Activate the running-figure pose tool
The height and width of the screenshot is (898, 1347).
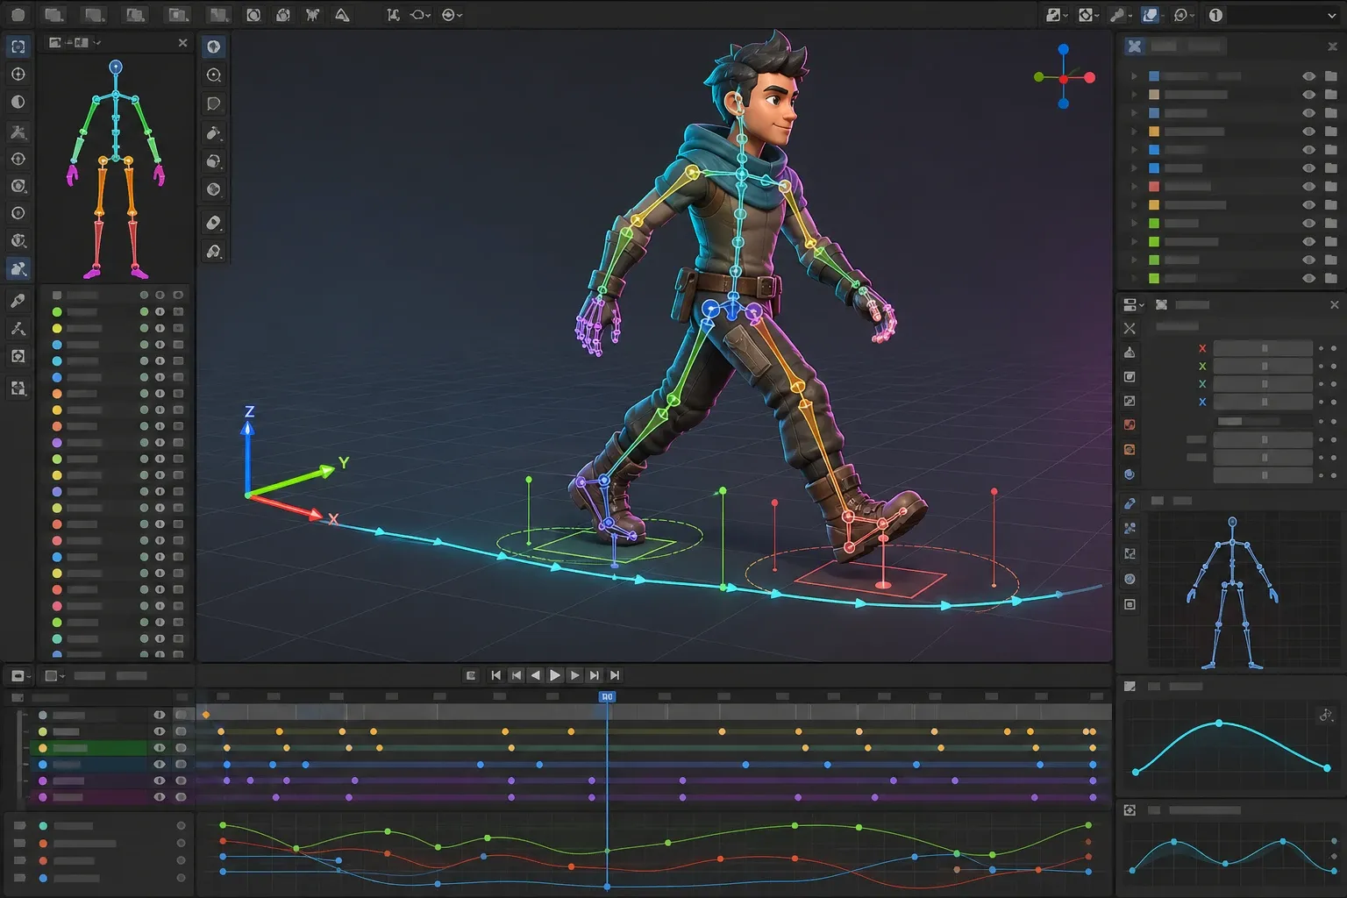pyautogui.click(x=18, y=269)
